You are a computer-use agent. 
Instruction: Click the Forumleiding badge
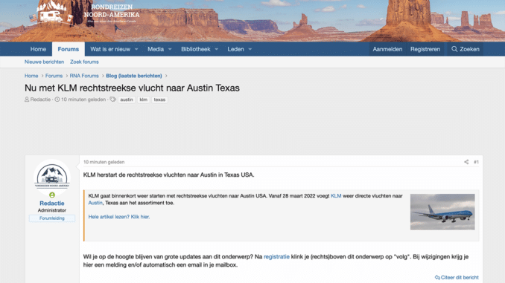(x=52, y=218)
